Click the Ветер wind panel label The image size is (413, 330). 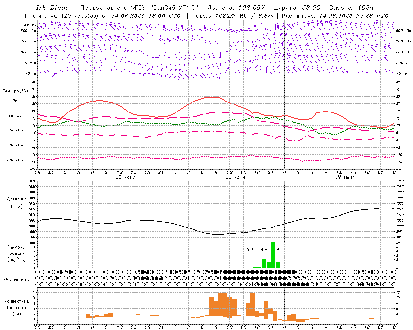coord(30,24)
